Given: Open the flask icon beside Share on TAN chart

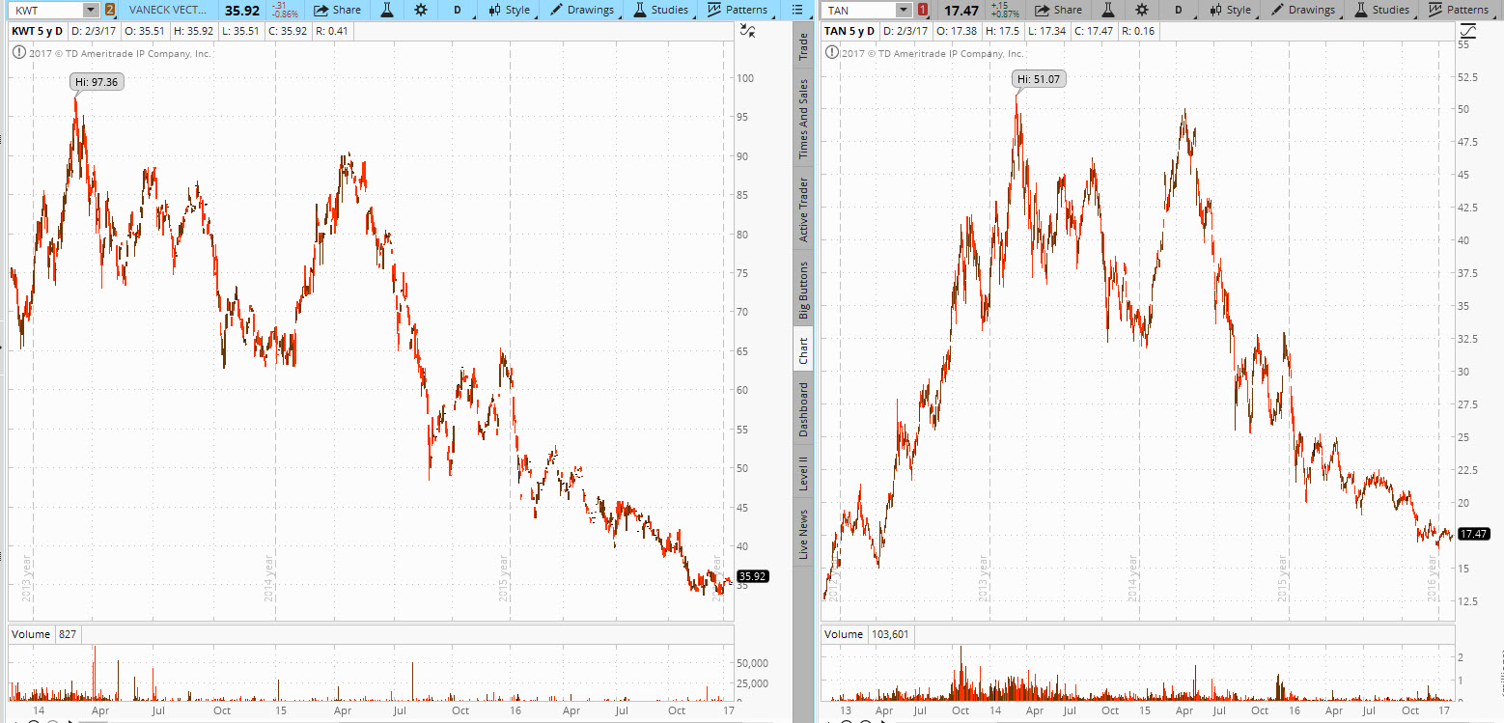Looking at the screenshot, I should click(x=1107, y=10).
